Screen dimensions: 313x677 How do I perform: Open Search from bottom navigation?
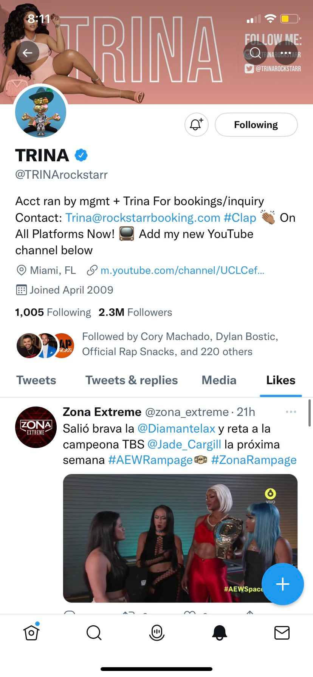point(94,632)
